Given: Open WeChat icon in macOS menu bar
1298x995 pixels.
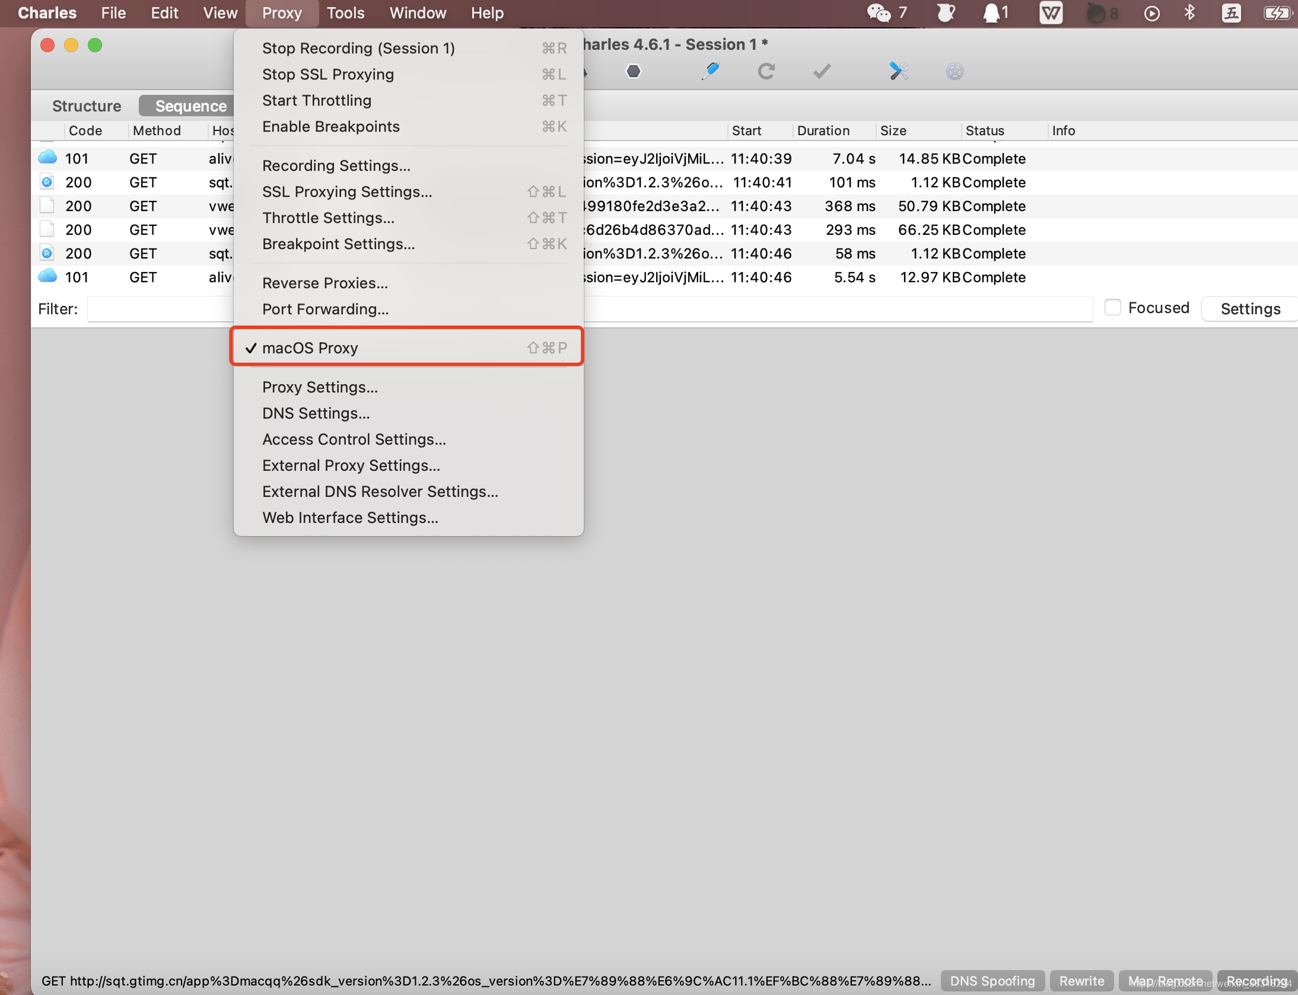Looking at the screenshot, I should tap(879, 13).
